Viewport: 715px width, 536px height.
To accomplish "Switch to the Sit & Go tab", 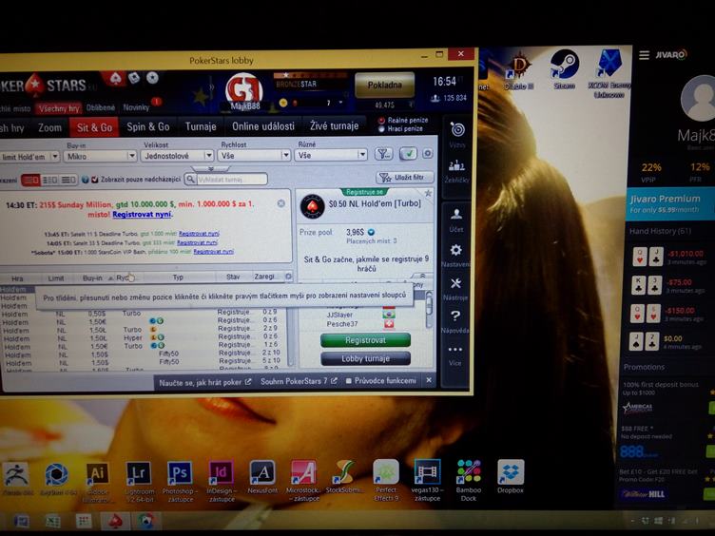I will tap(94, 127).
